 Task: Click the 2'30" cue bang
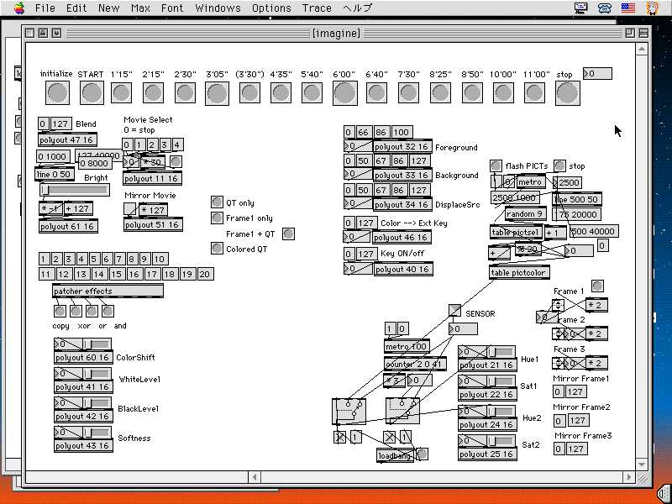coord(185,92)
